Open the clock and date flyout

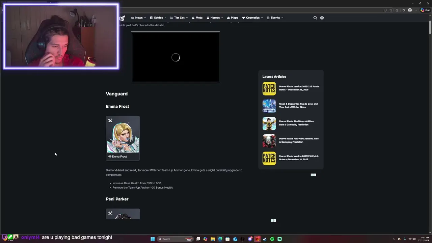pos(424,239)
